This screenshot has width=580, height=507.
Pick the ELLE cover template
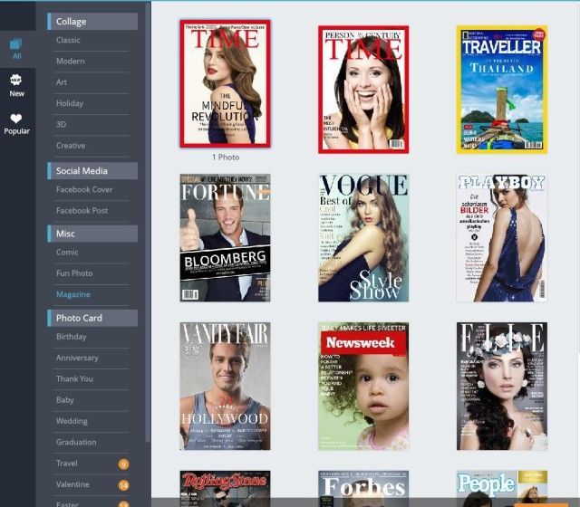[501, 387]
